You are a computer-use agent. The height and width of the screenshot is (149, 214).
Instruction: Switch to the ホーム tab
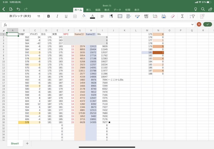point(78,10)
